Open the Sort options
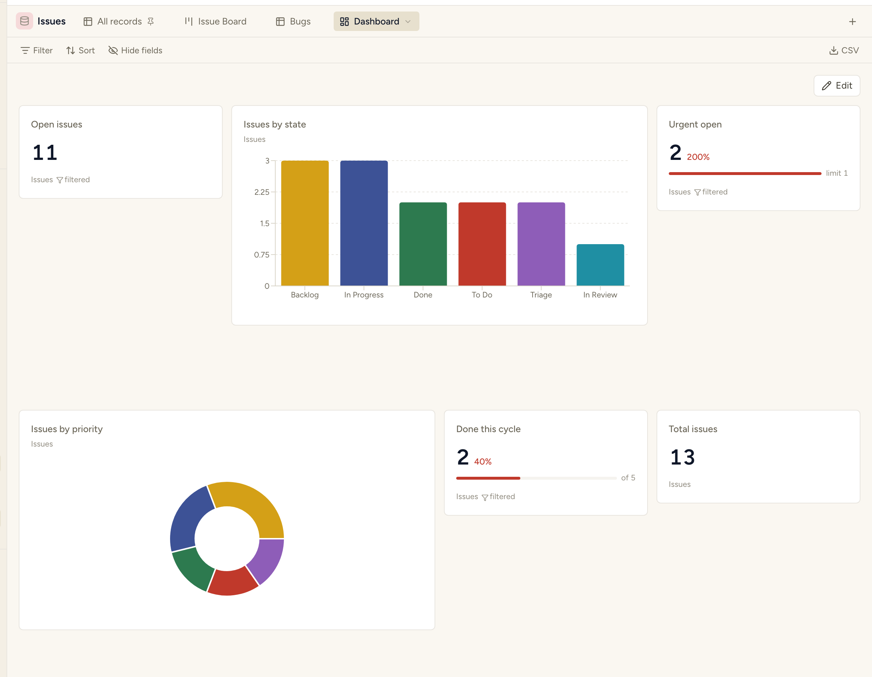 point(80,51)
